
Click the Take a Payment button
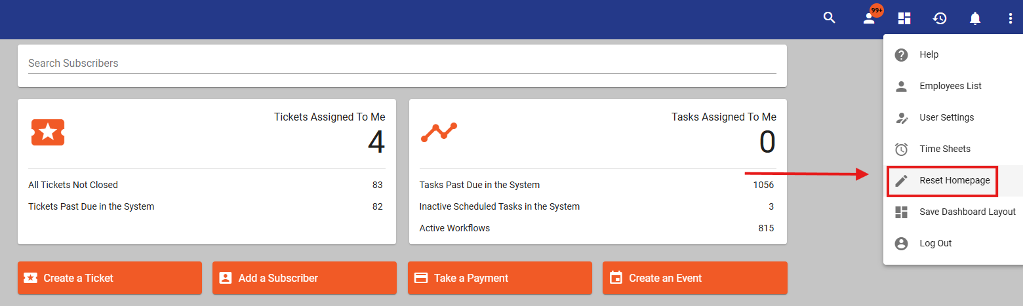500,278
